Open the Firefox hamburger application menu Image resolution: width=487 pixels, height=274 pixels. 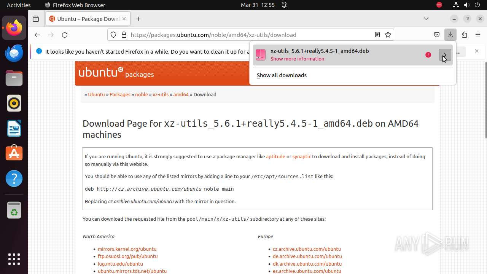click(478, 35)
